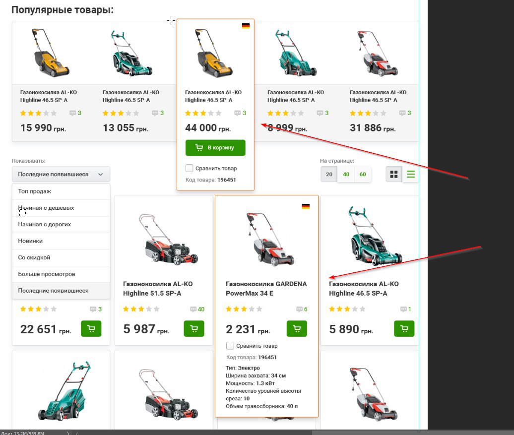
Task: Pick Новинки from the sort list
Action: pos(61,241)
